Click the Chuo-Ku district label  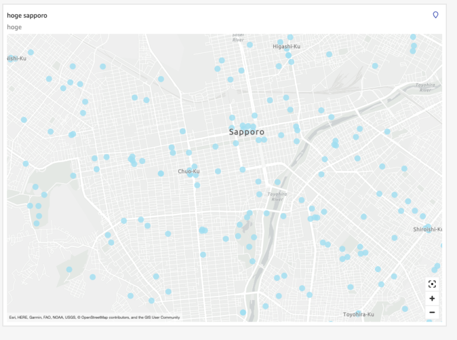(x=189, y=171)
